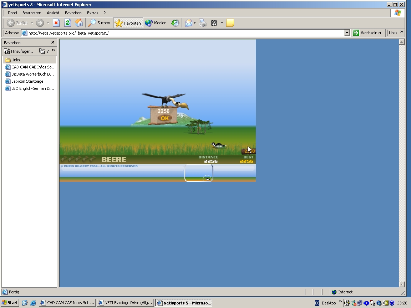Expand the Desktop toolbar chevron
Viewport: 411px width, 308px height.
[340, 302]
